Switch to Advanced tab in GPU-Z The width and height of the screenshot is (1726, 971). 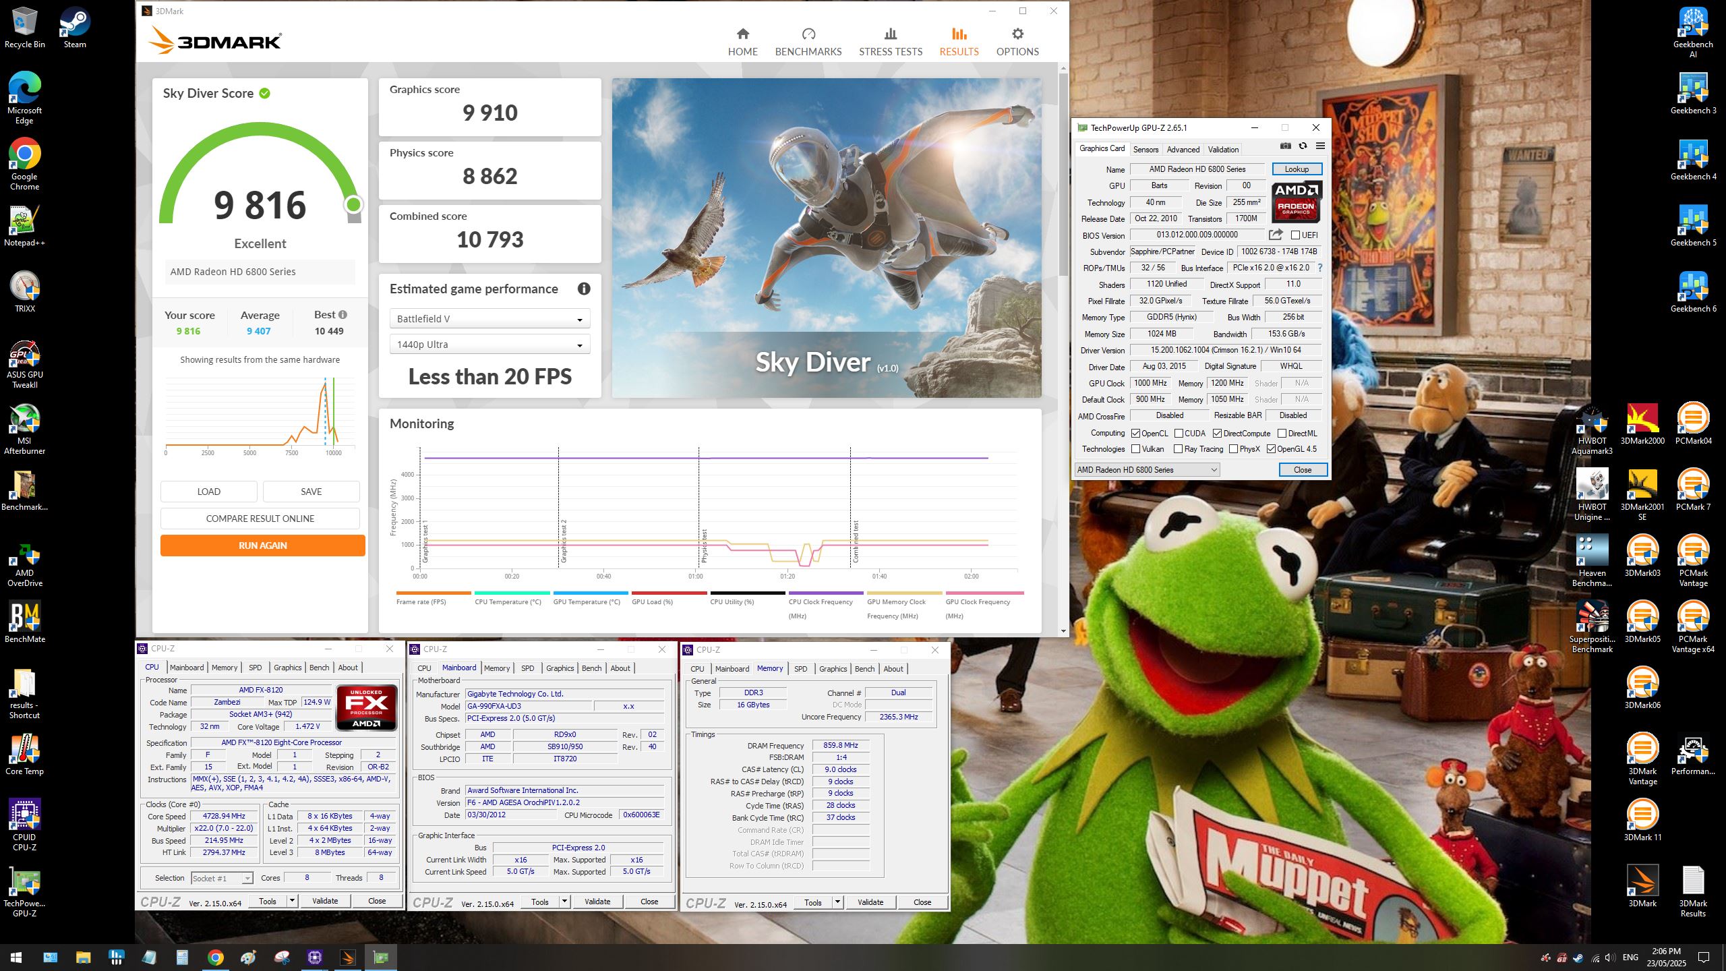[x=1183, y=150]
